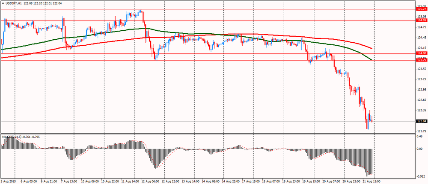
Task: Click the 122.35 value on price axis
Action: pos(422,111)
